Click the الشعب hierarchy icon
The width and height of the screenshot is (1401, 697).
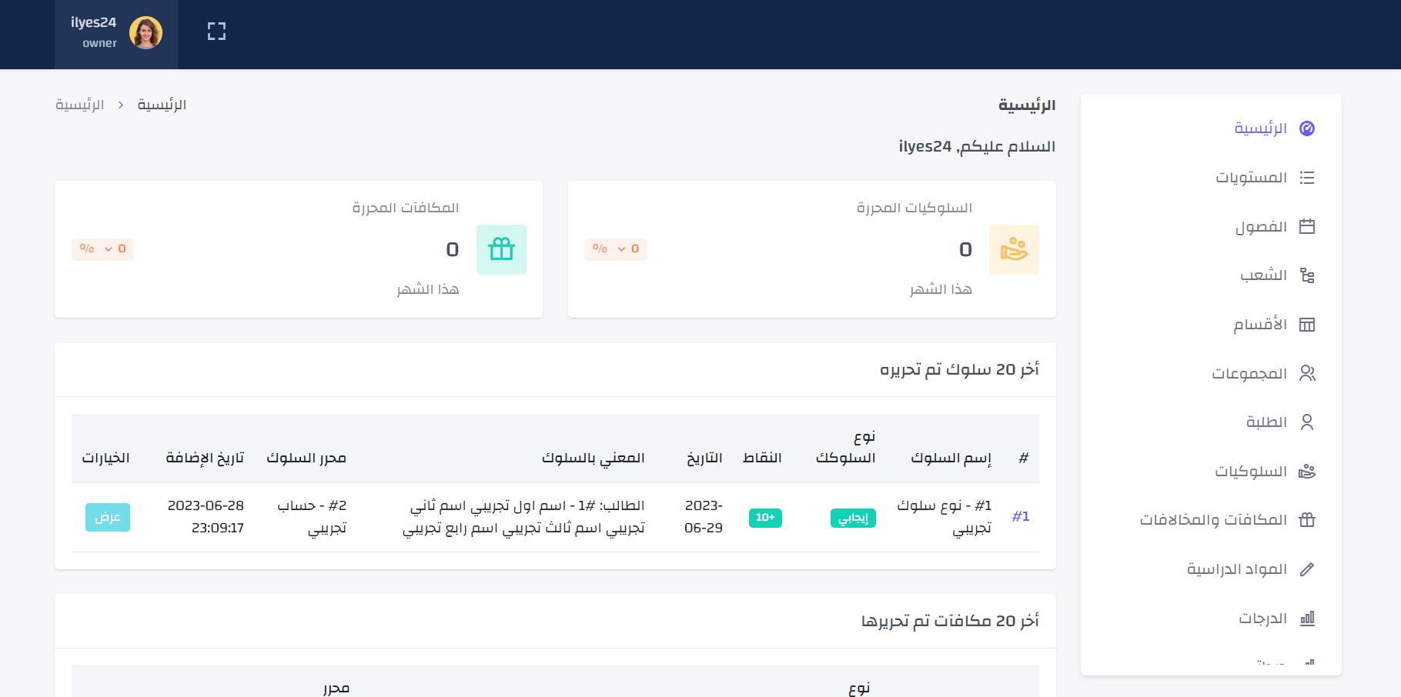coord(1307,275)
